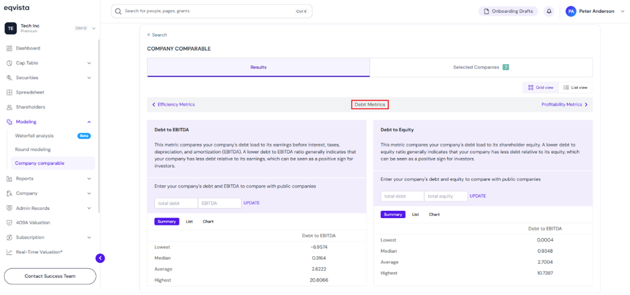Click the Onboarding Drafts document icon
Screen dimensions: 630x295
[487, 11]
